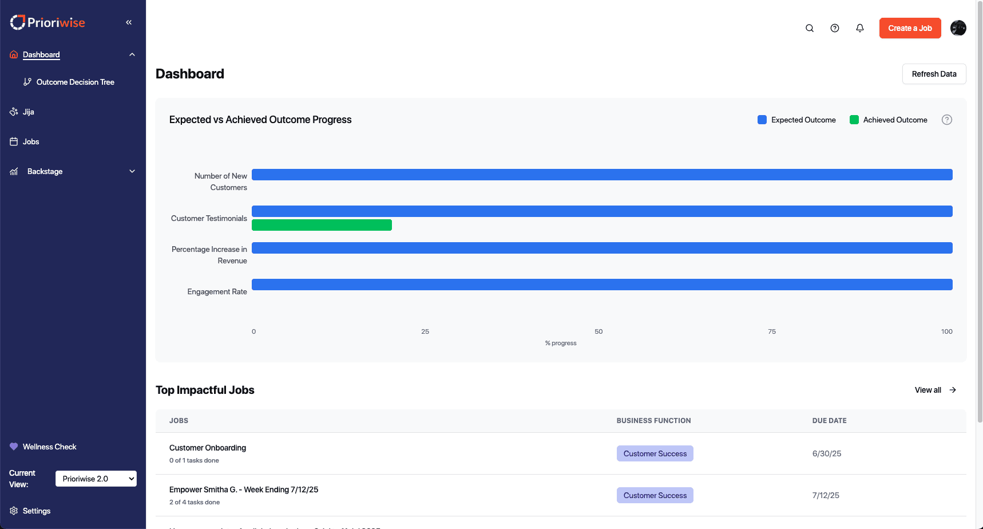Viewport: 983px width, 529px height.
Task: Click the Wellness Check heart icon
Action: point(14,447)
